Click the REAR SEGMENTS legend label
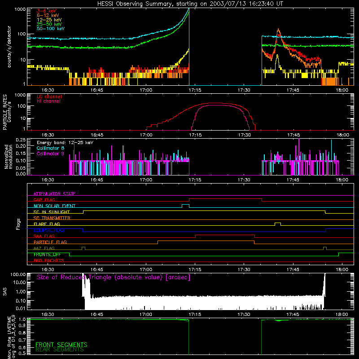Screen dimensions: 359x359 (60, 350)
